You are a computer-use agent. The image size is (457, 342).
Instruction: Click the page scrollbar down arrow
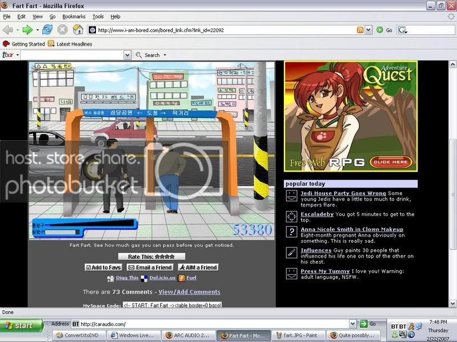click(x=452, y=303)
